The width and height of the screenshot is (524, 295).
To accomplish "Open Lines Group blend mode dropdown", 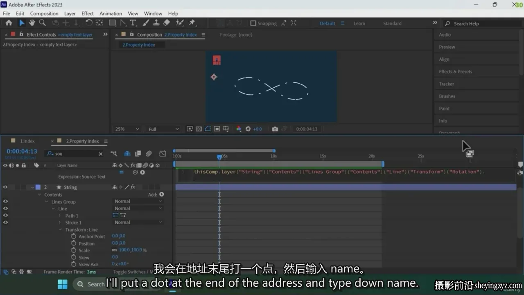I will pyautogui.click(x=138, y=202).
